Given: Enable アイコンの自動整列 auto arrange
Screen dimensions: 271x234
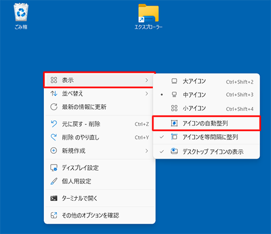Looking at the screenshot, I should point(207,123).
